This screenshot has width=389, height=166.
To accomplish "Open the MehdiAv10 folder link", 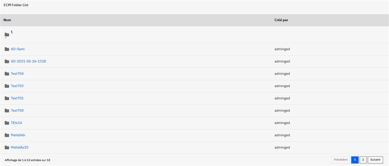I will (20, 148).
